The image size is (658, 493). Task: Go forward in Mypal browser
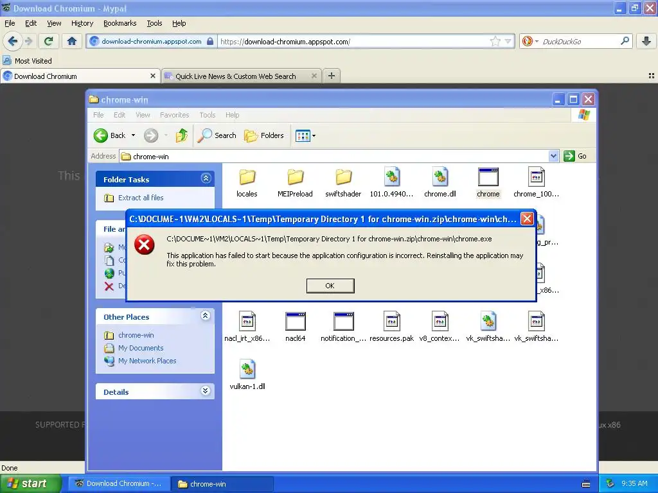pyautogui.click(x=28, y=41)
